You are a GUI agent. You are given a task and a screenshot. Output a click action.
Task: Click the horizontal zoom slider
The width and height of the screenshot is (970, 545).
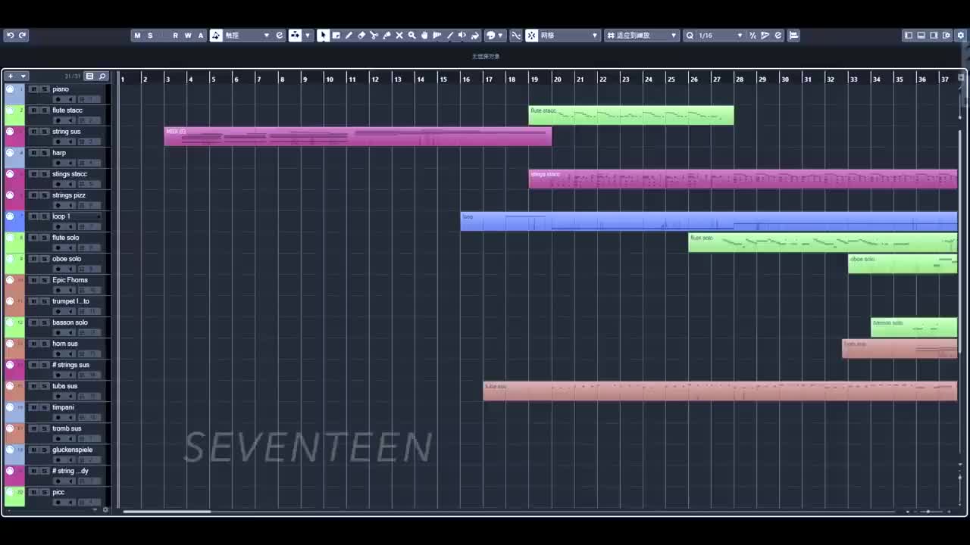[928, 512]
